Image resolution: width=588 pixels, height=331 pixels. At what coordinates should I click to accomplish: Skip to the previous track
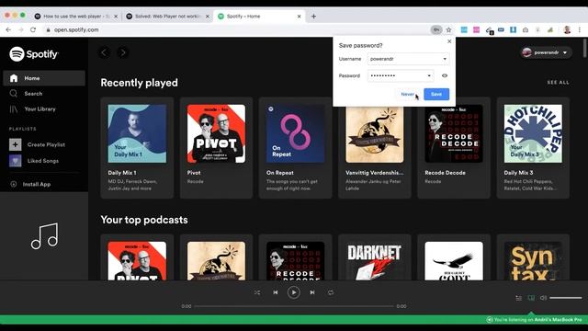(276, 292)
